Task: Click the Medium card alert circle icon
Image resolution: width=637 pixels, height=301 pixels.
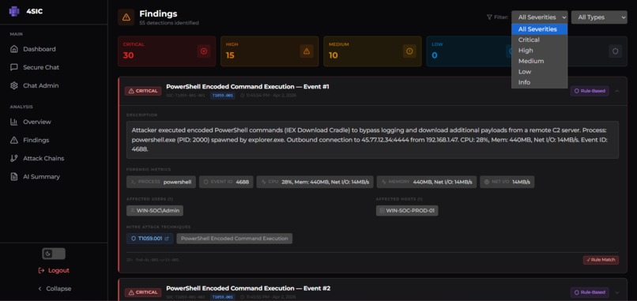Action: 409,51
